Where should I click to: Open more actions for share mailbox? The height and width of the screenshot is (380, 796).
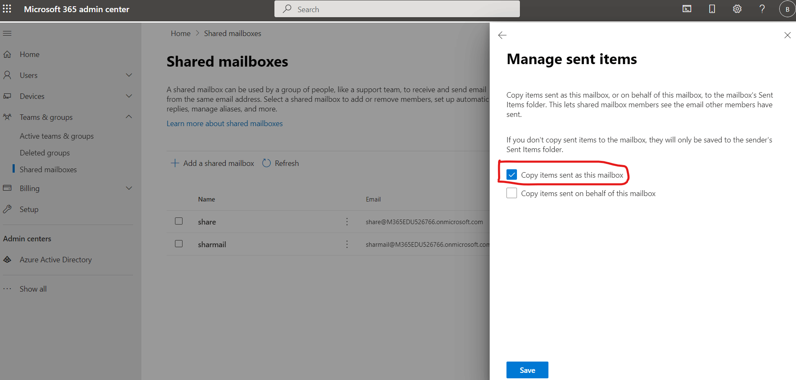click(x=347, y=222)
